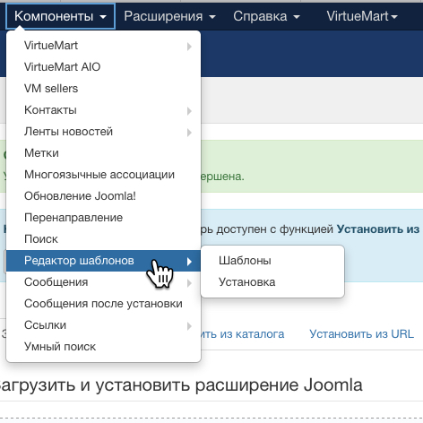This screenshot has height=423, width=423.
Task: Expand submenu arrow beside Ленты новостей
Action: pyautogui.click(x=189, y=133)
